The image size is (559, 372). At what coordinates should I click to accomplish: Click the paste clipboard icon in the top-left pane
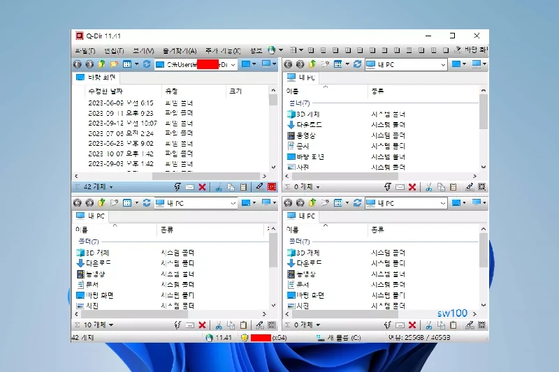pyautogui.click(x=243, y=187)
